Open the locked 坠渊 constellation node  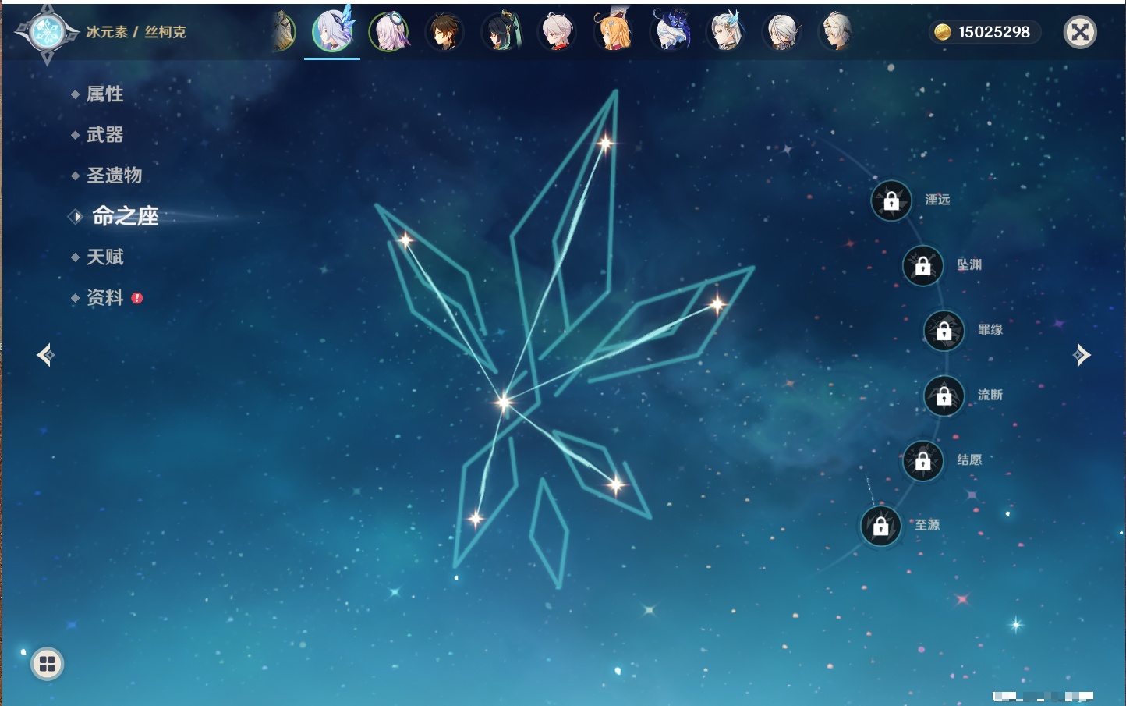(x=923, y=265)
